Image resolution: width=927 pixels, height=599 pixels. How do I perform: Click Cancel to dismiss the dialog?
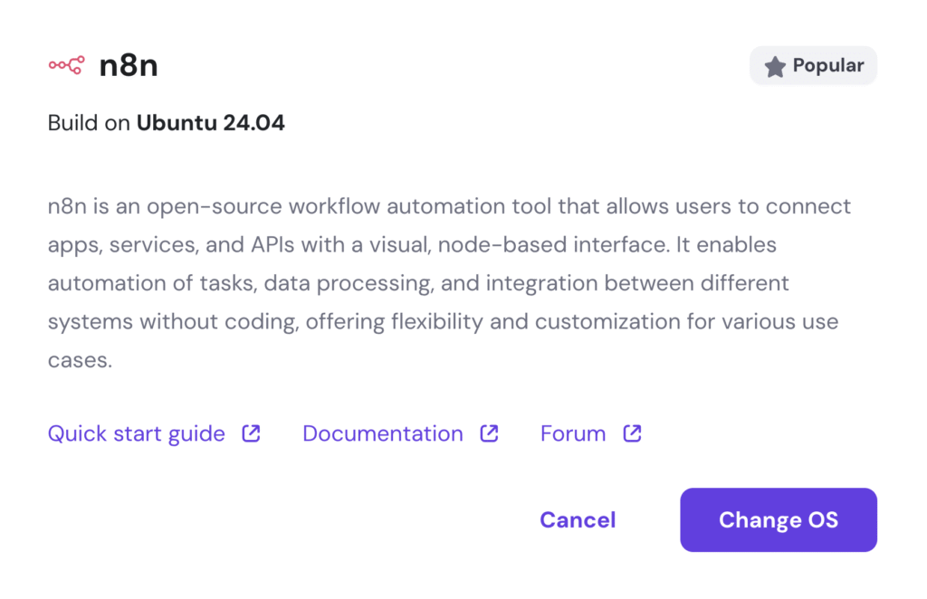(578, 519)
